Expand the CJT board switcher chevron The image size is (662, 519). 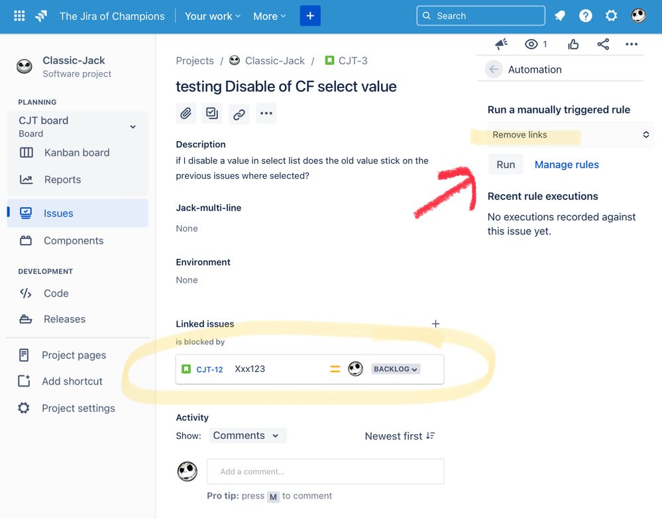pos(133,127)
